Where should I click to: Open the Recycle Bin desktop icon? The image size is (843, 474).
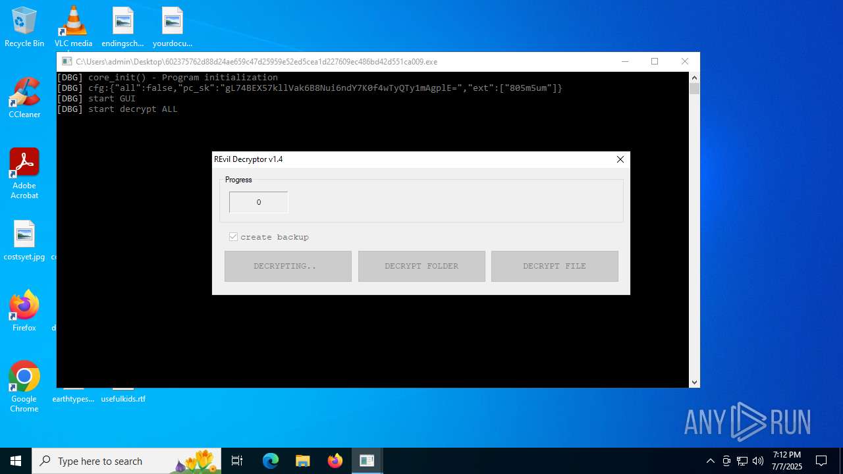(x=24, y=27)
